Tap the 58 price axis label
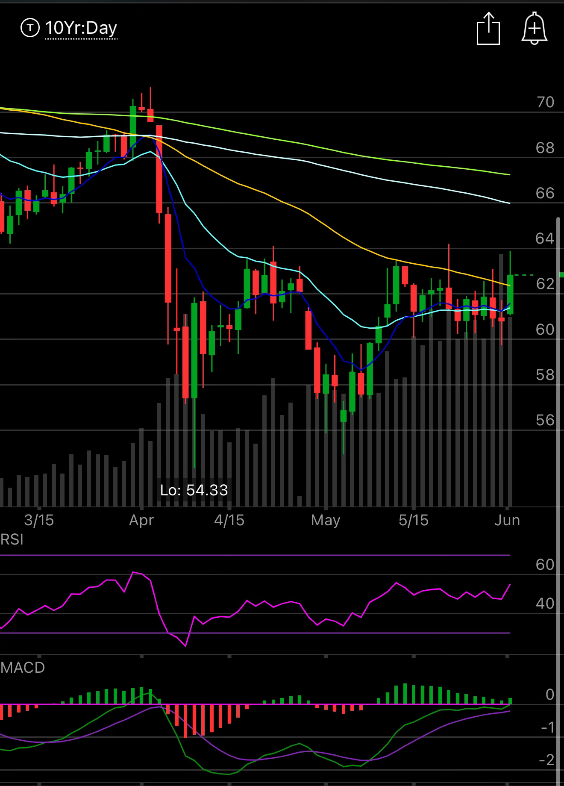This screenshot has width=564, height=786. [545, 375]
